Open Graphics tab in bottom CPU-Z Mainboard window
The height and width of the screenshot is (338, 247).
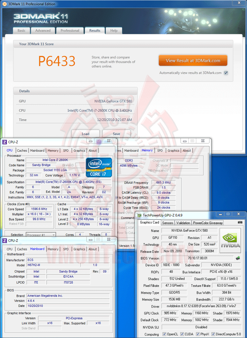pos(79,249)
